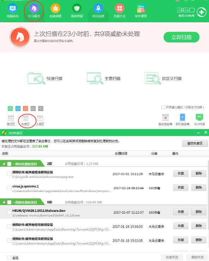Open the 恢复区 recovery zone icon
209x261 pixels.
tap(25, 121)
